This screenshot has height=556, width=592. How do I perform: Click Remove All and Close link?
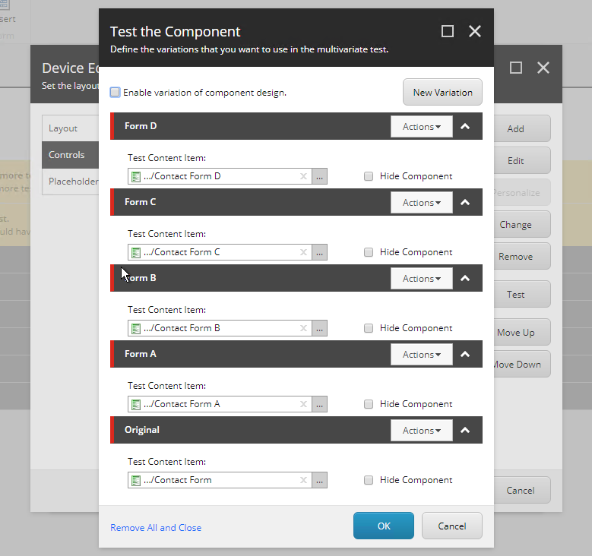pyautogui.click(x=156, y=527)
